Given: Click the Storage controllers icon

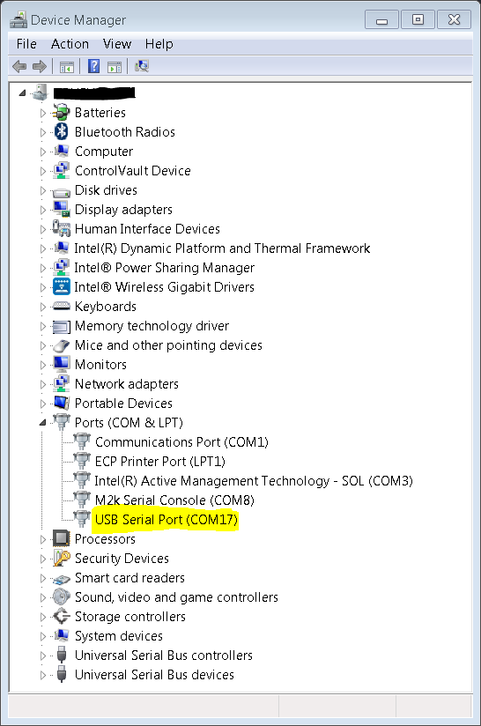Looking at the screenshot, I should (61, 617).
